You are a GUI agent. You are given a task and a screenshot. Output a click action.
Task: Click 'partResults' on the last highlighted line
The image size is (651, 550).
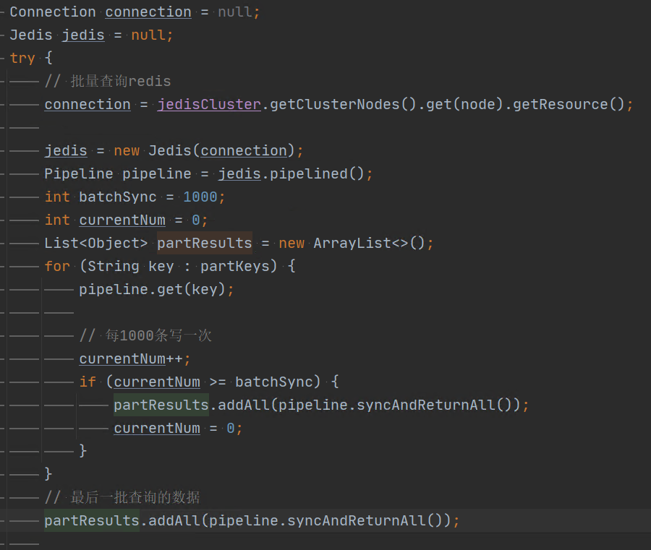(x=92, y=520)
